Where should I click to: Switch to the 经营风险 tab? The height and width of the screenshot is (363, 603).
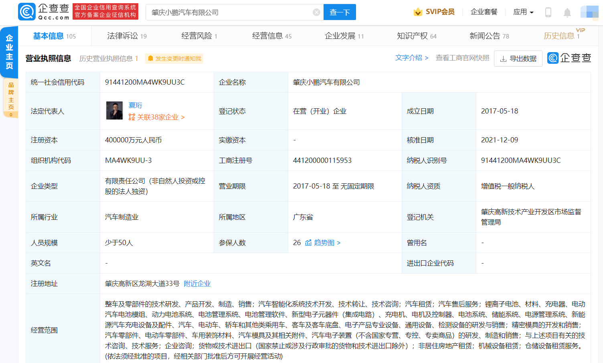point(199,36)
